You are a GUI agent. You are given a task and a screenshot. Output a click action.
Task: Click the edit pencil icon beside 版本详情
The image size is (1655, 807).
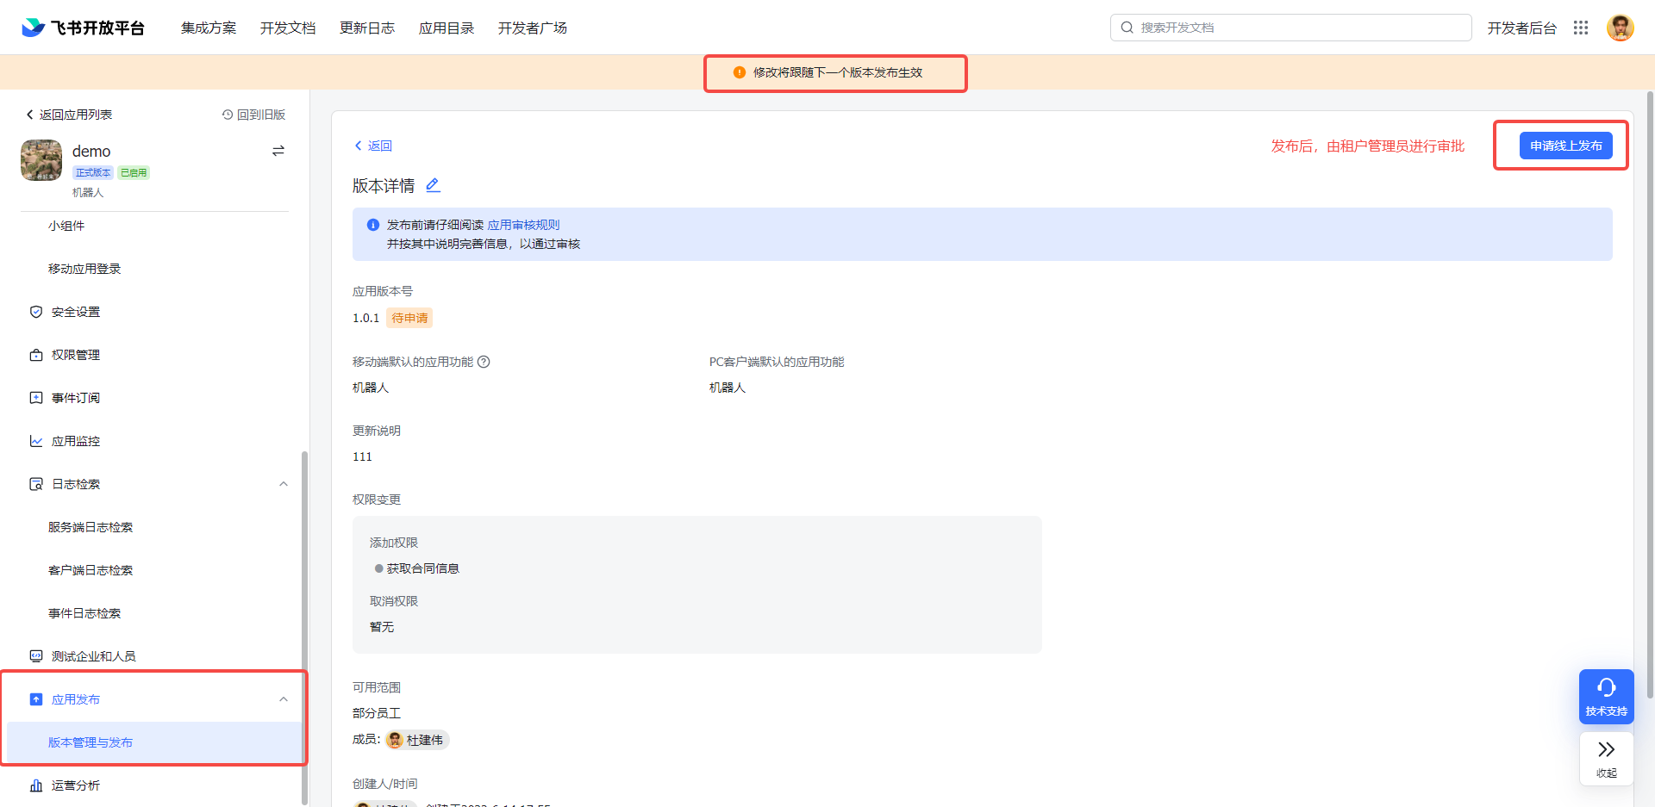click(433, 185)
